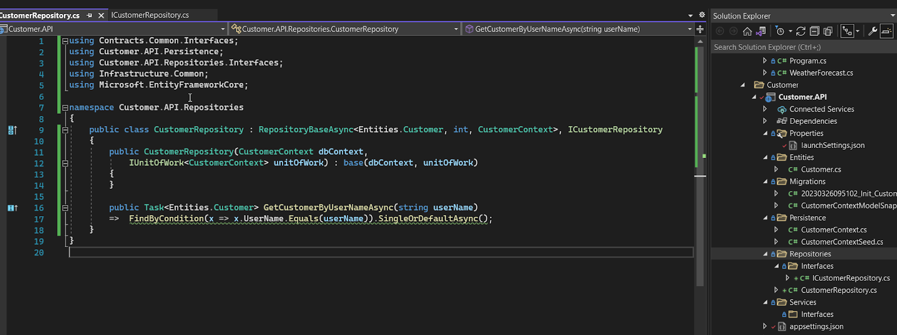Click the Customer solution folder icon
The image size is (897, 335).
(x=759, y=85)
